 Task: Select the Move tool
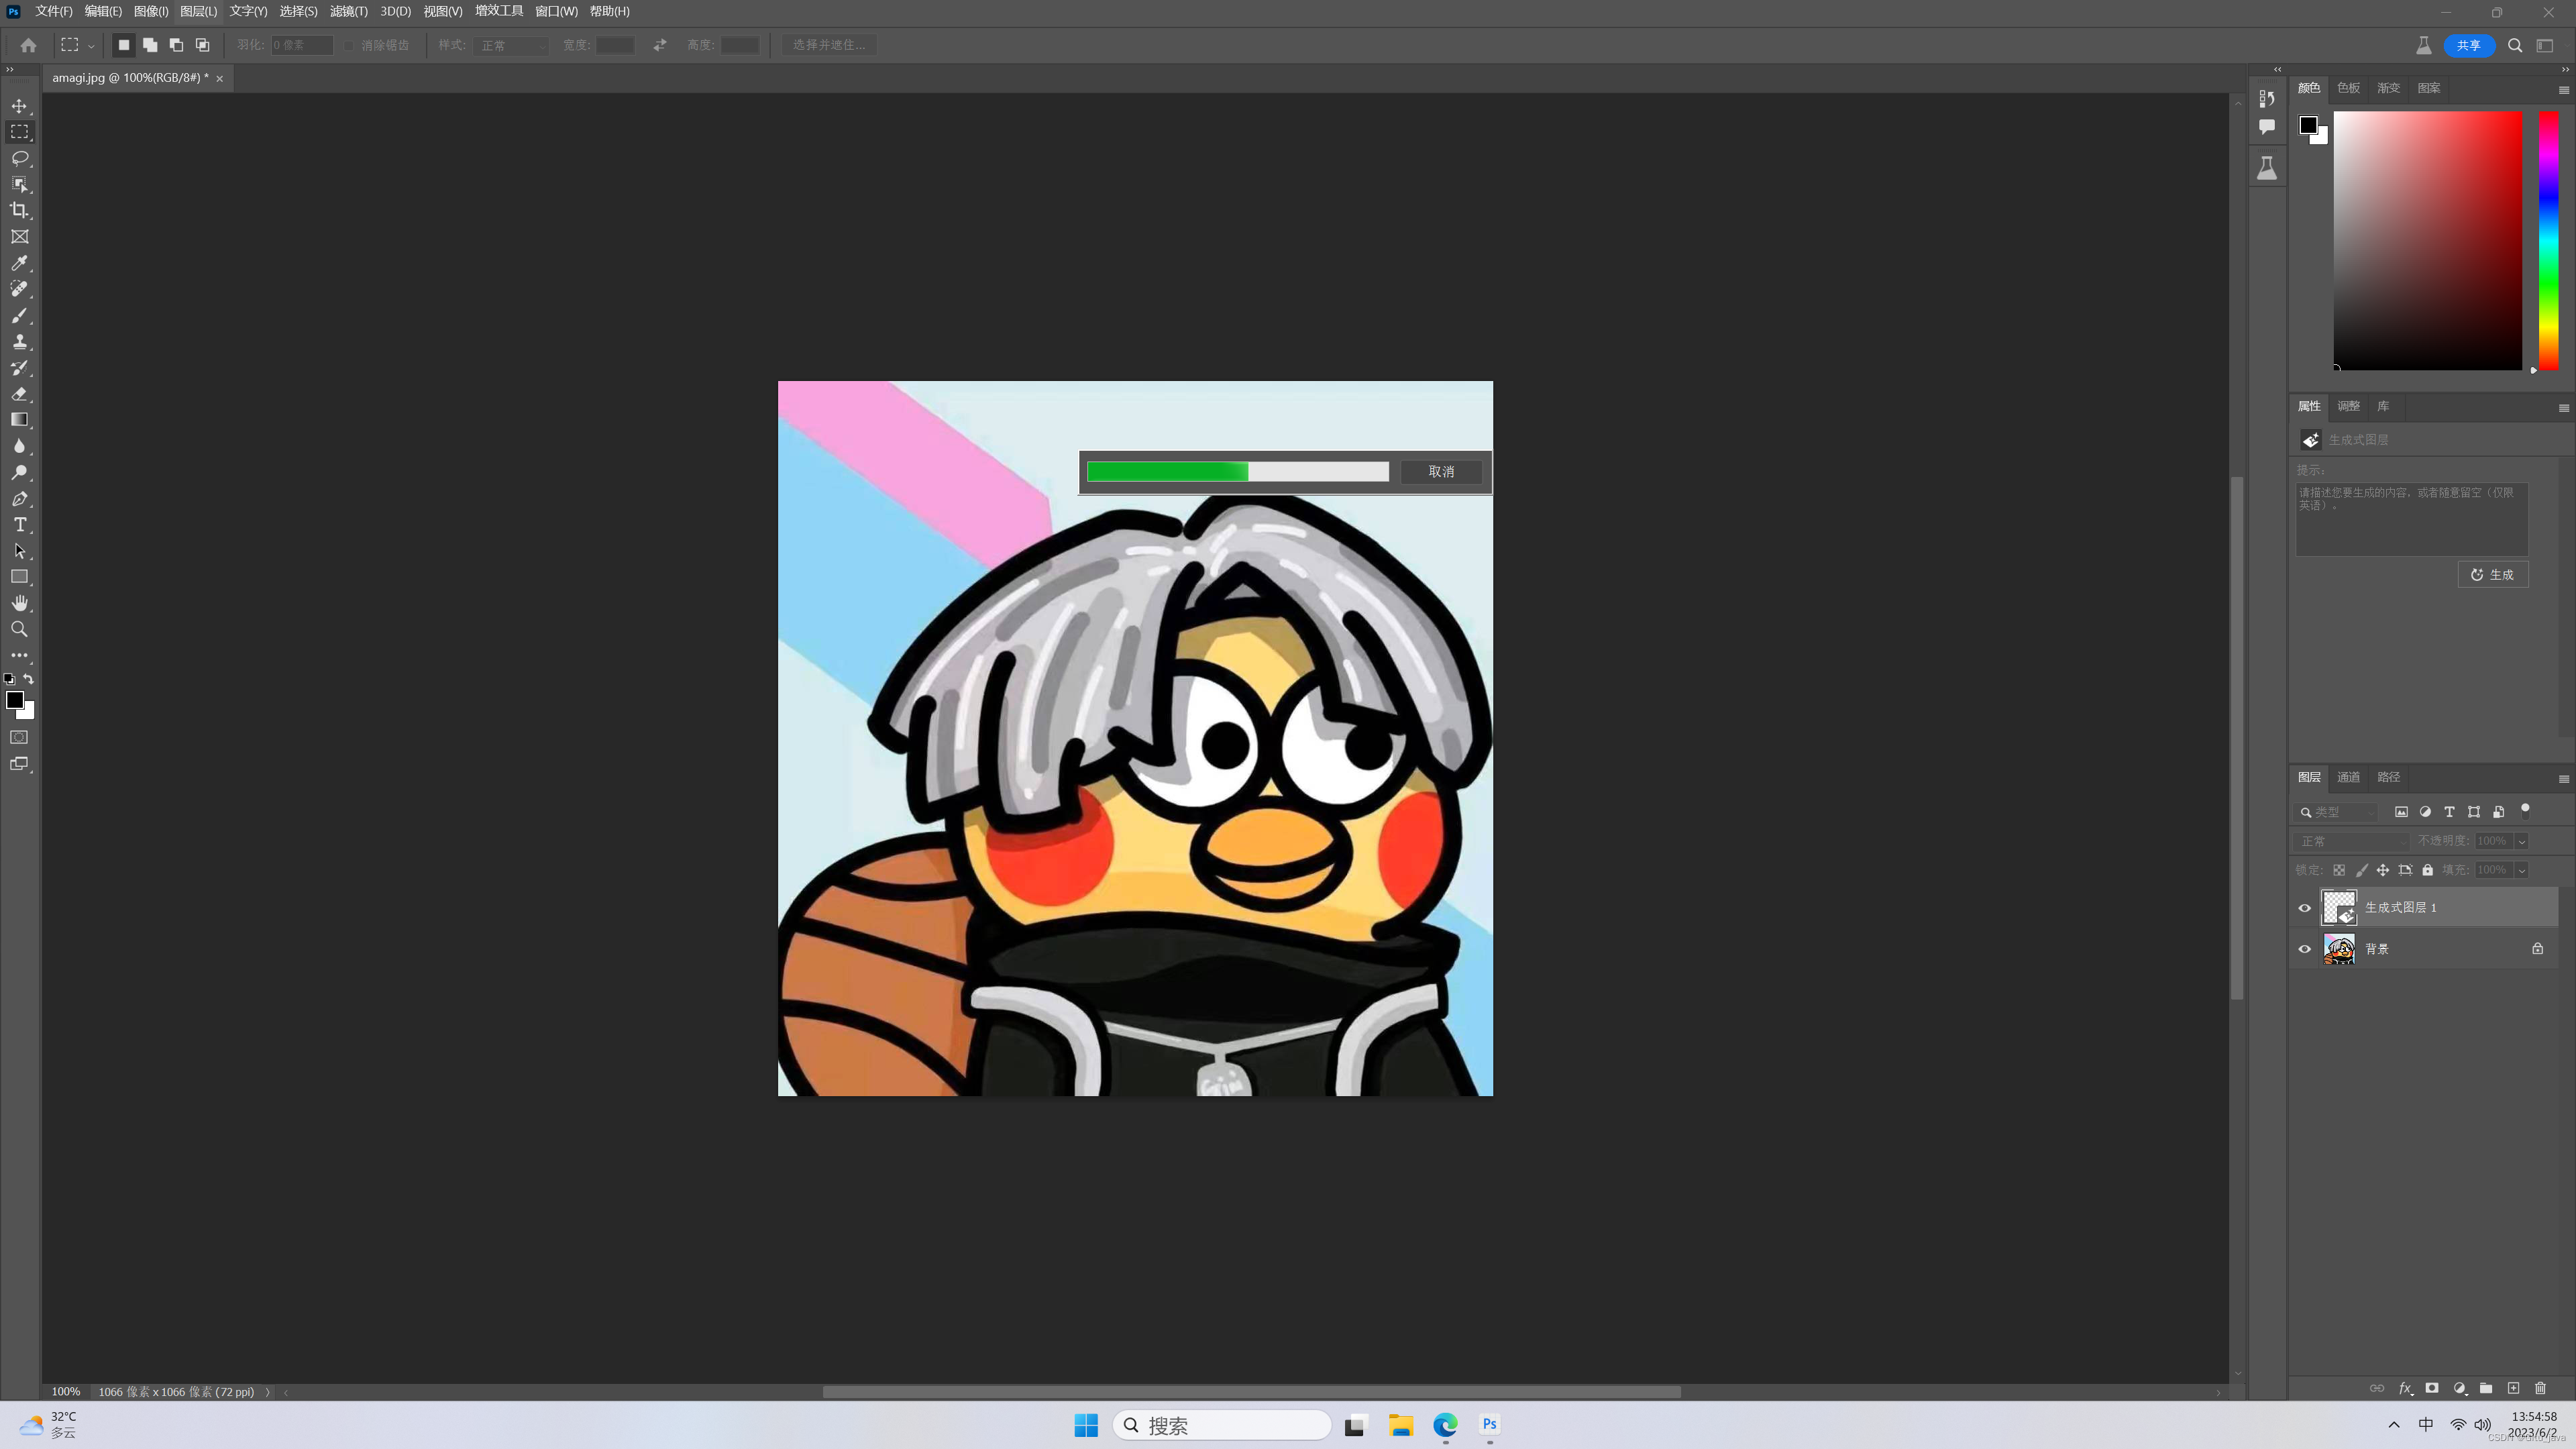19,106
